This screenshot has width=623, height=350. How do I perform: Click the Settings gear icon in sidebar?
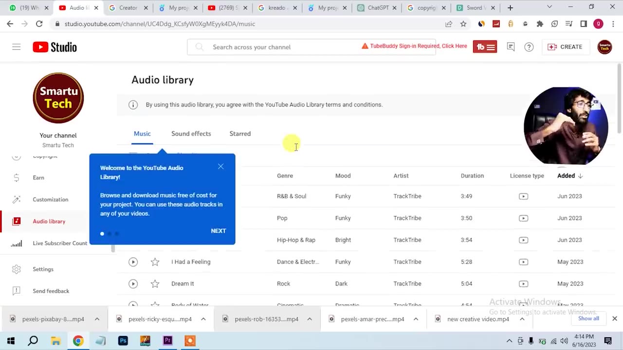tap(17, 269)
